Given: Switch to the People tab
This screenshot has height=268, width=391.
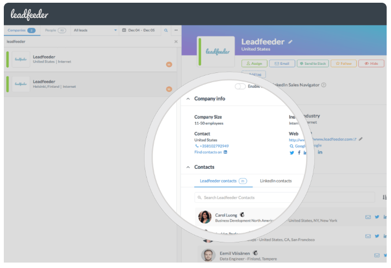Looking at the screenshot, I should [x=55, y=30].
